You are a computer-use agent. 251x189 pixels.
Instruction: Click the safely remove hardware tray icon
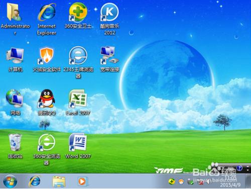pyautogui.click(x=190, y=181)
